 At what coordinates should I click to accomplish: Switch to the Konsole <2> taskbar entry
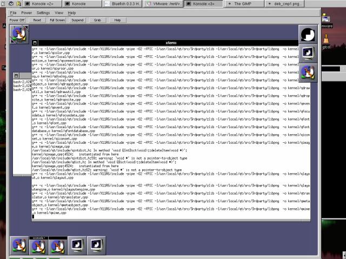click(x=43, y=4)
